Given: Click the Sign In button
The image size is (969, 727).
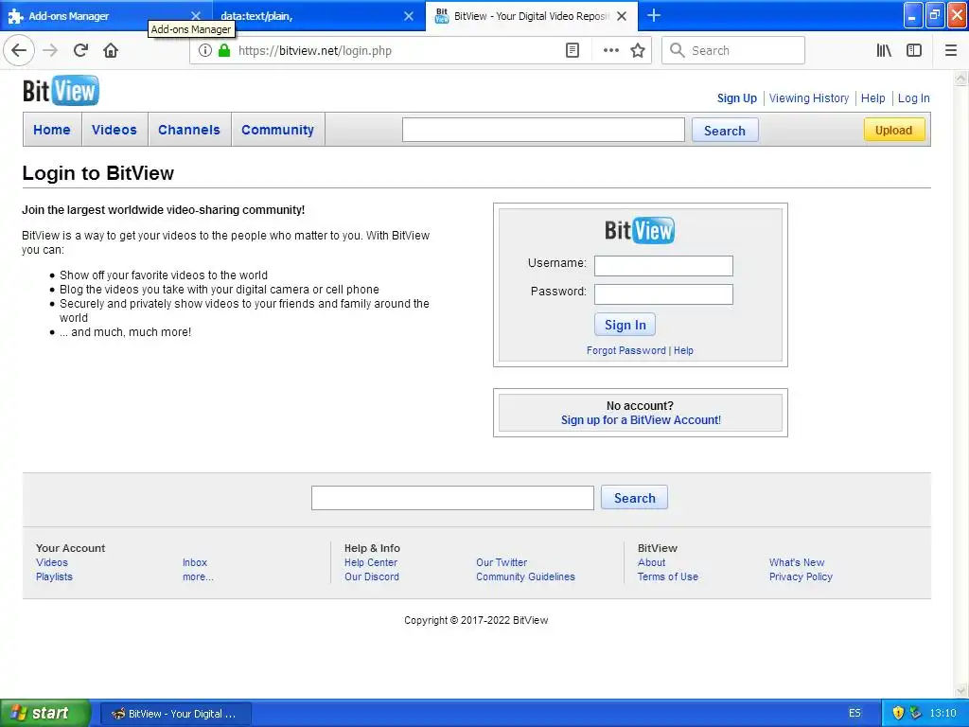Looking at the screenshot, I should [x=625, y=325].
